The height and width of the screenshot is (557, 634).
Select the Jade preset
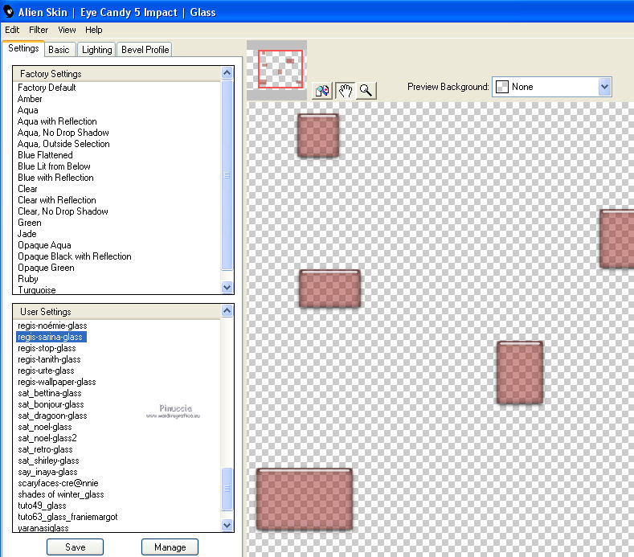click(x=27, y=234)
